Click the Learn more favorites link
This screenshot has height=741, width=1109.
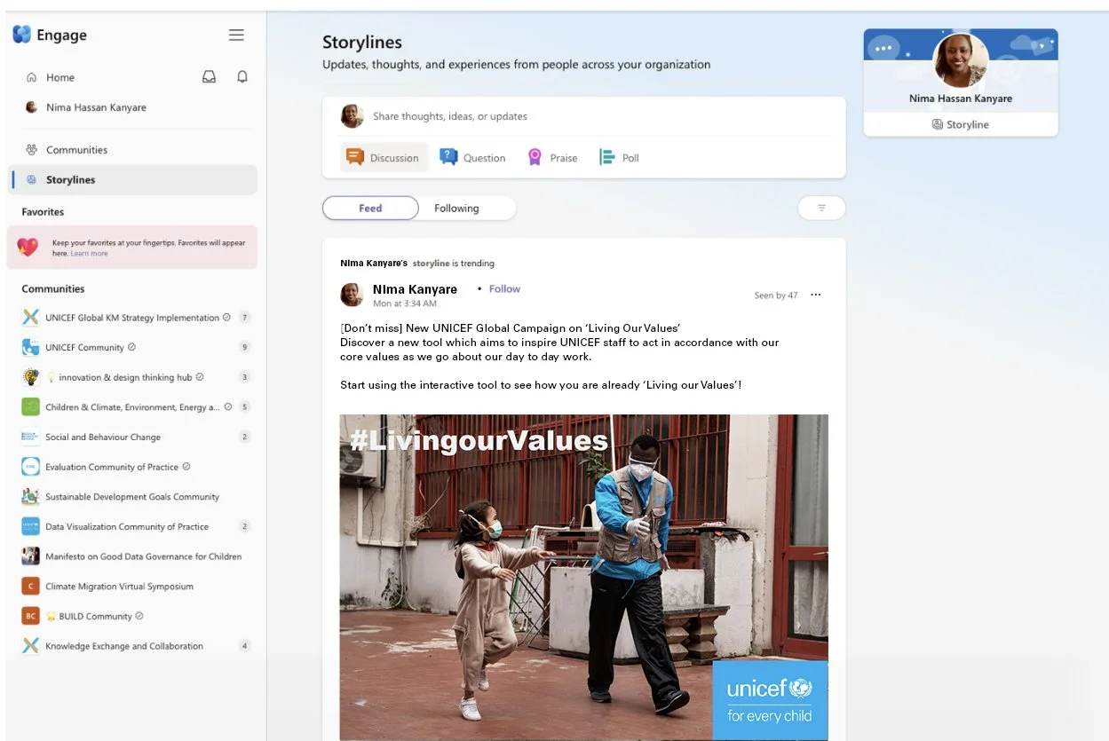pos(90,254)
